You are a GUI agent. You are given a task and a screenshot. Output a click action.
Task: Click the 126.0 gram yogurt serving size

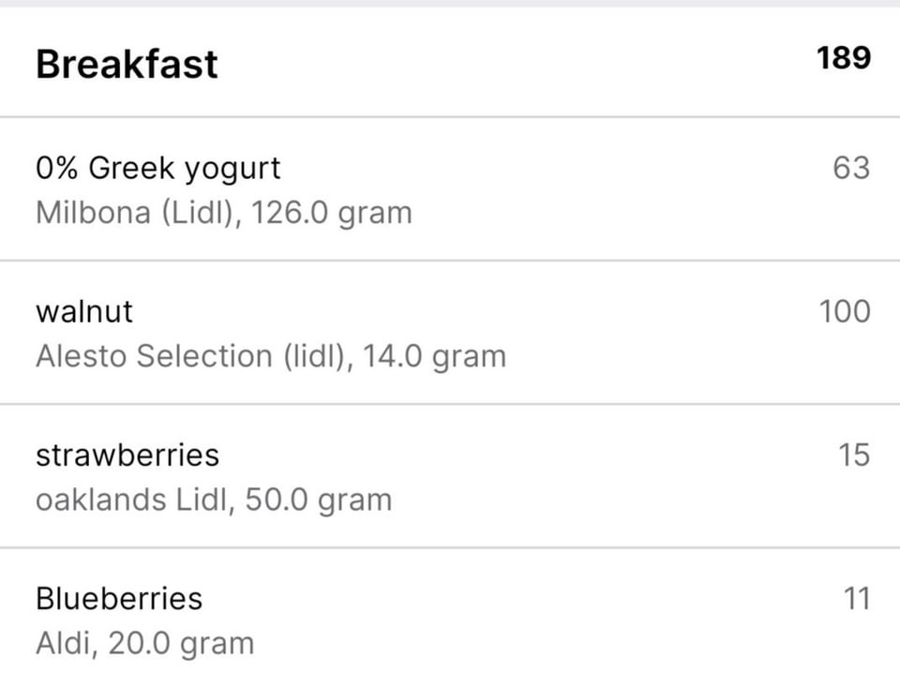[332, 213]
